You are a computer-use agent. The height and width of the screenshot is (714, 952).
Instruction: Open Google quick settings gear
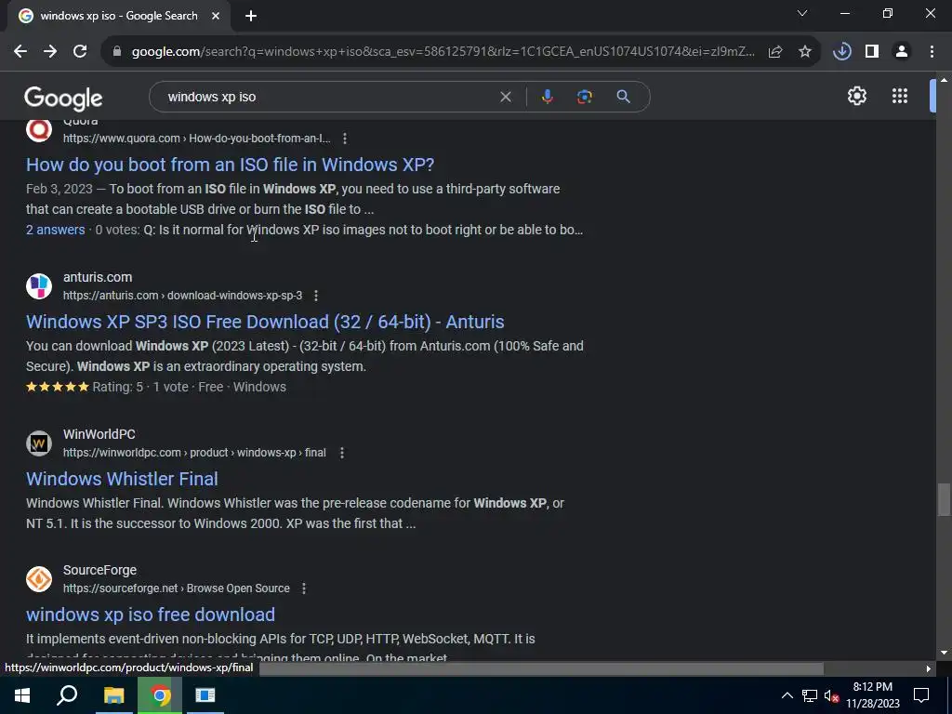coord(856,96)
